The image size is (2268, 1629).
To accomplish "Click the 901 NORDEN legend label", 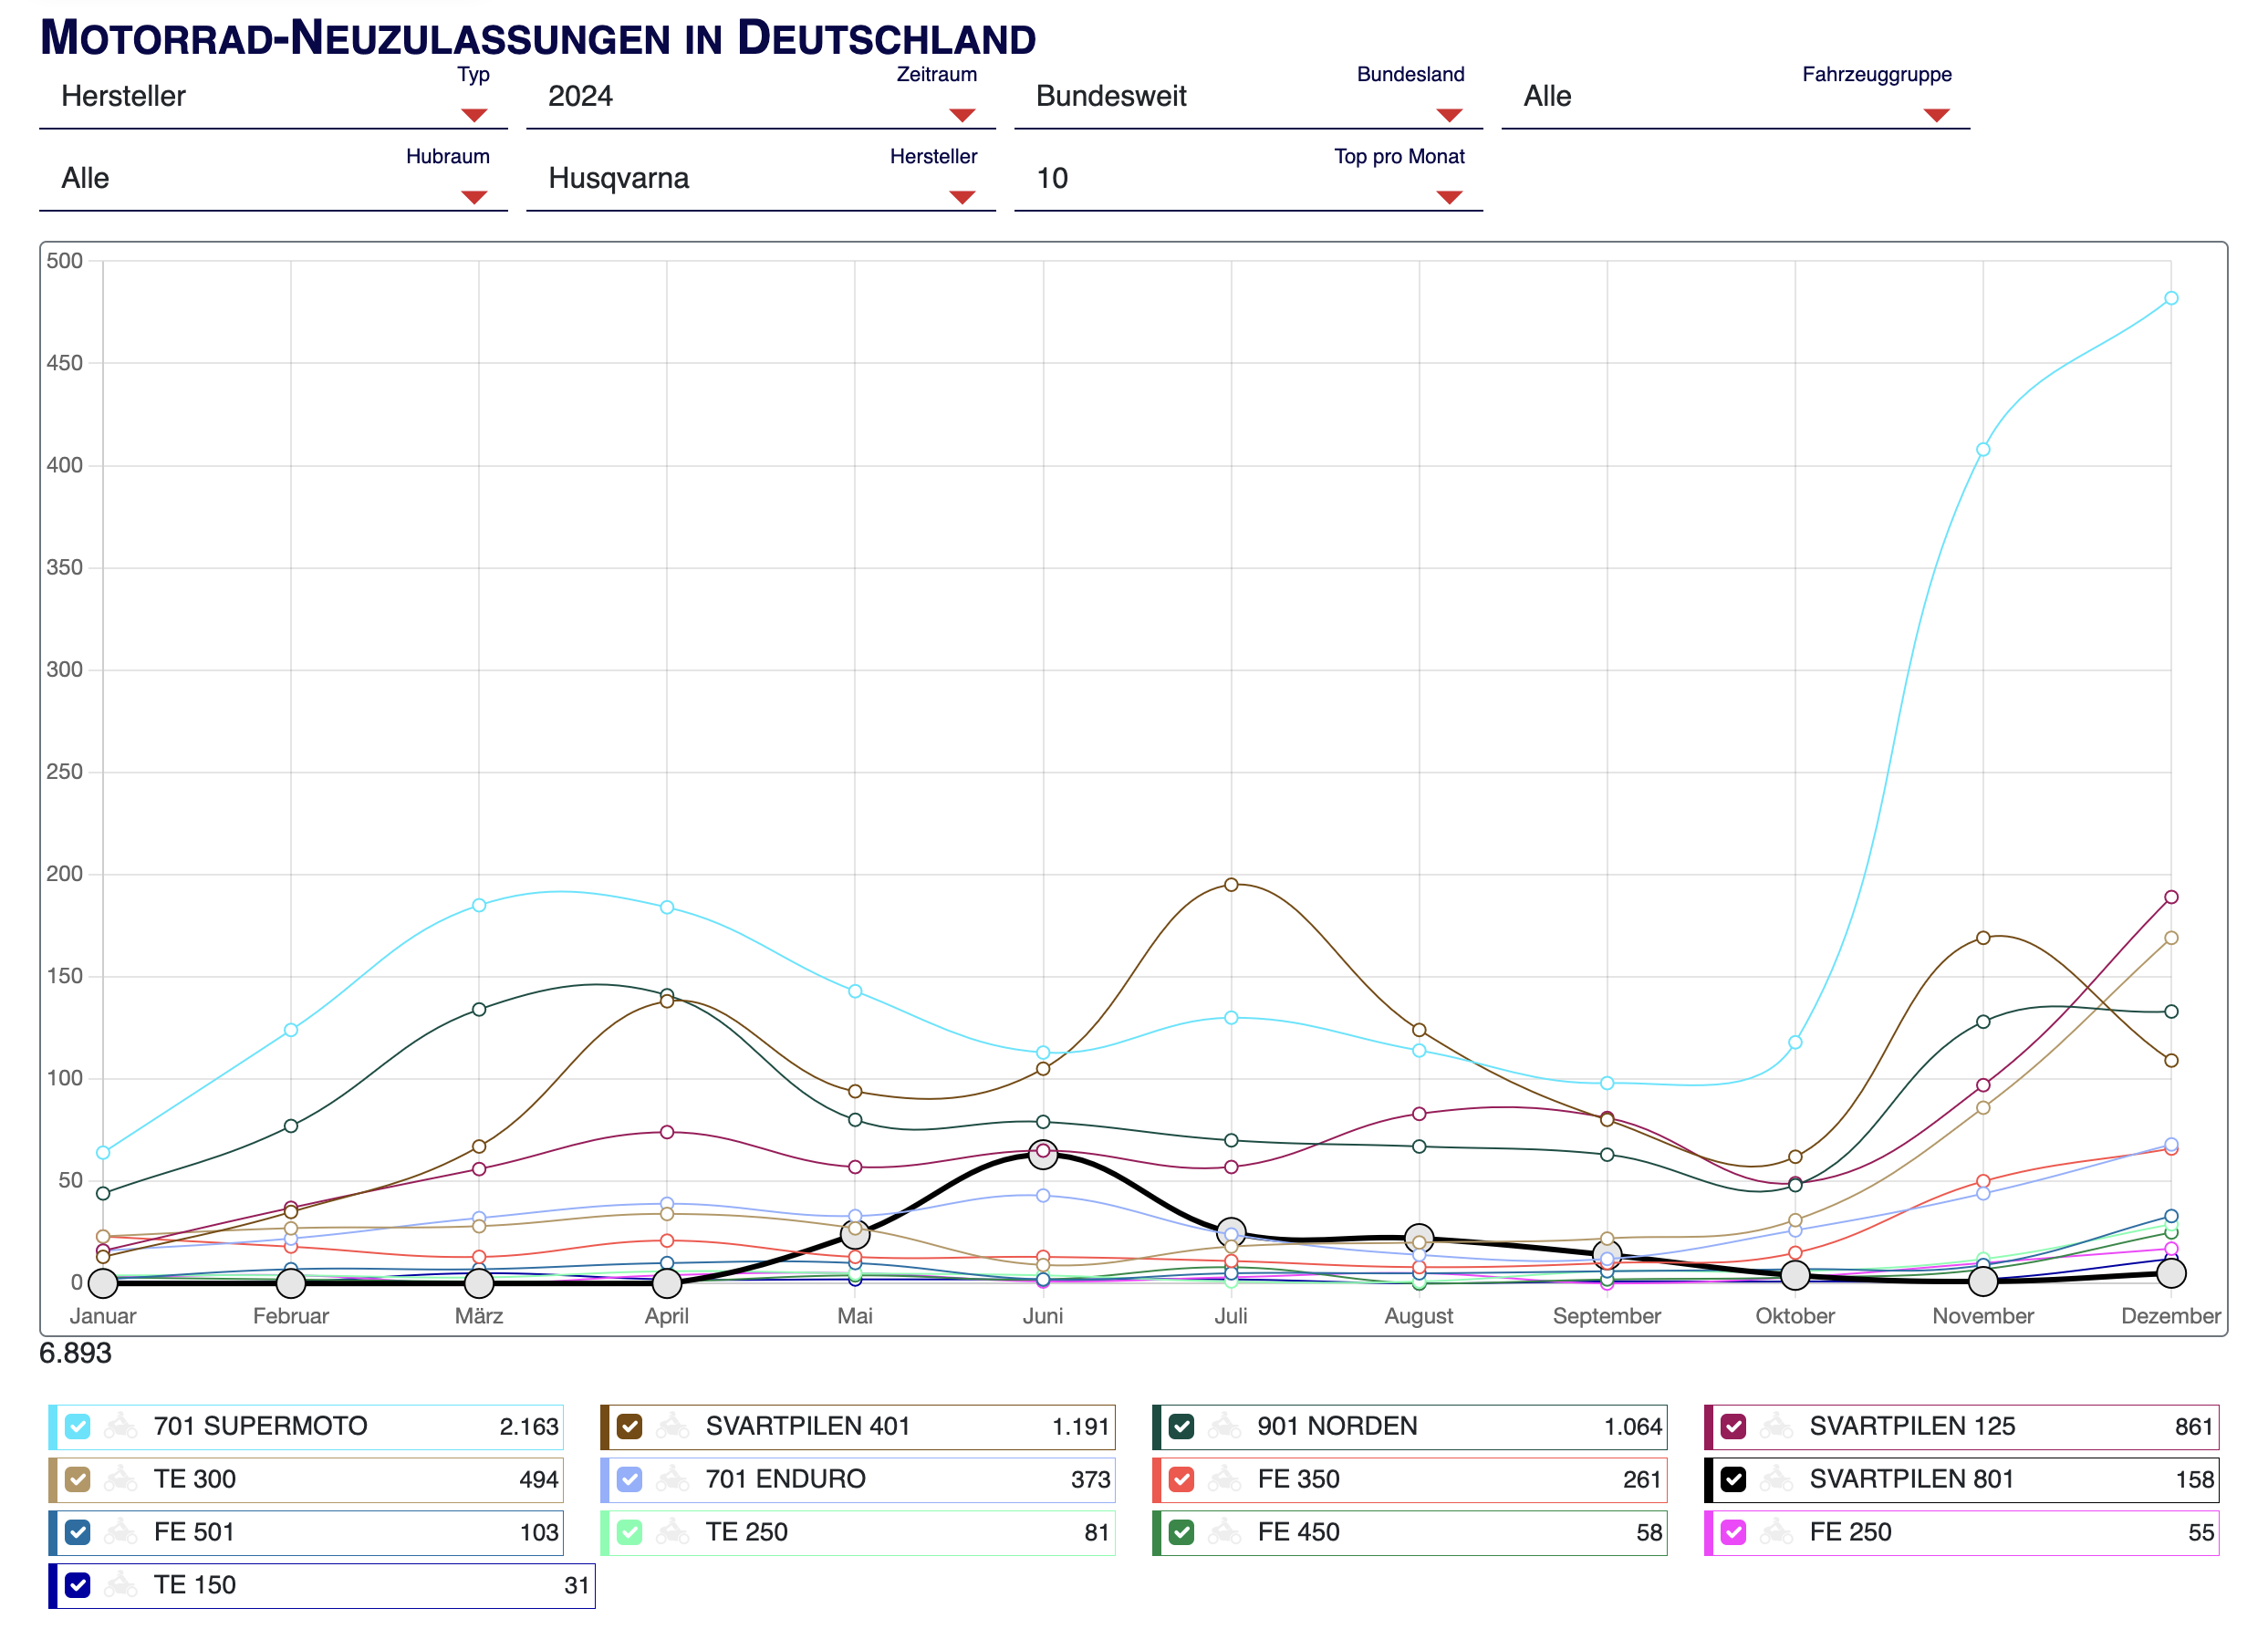I will coord(1338,1427).
